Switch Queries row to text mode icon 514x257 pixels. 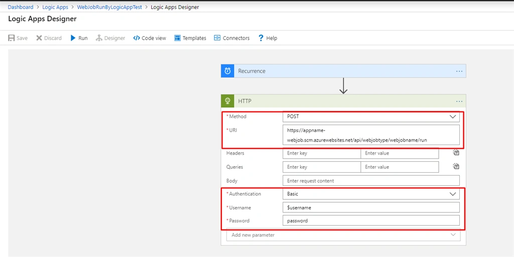456,166
